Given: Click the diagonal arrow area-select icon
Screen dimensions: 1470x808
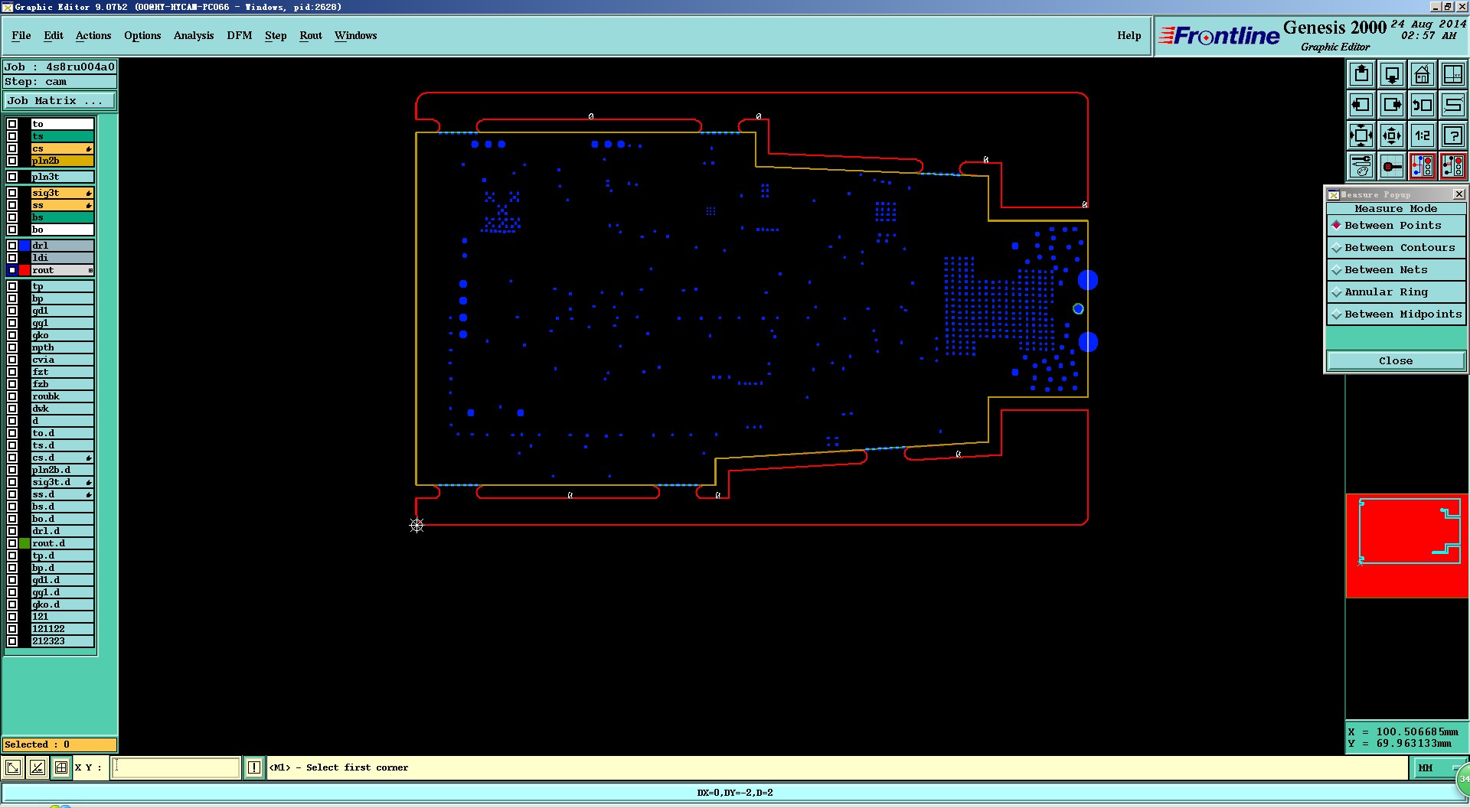Looking at the screenshot, I should [13, 767].
